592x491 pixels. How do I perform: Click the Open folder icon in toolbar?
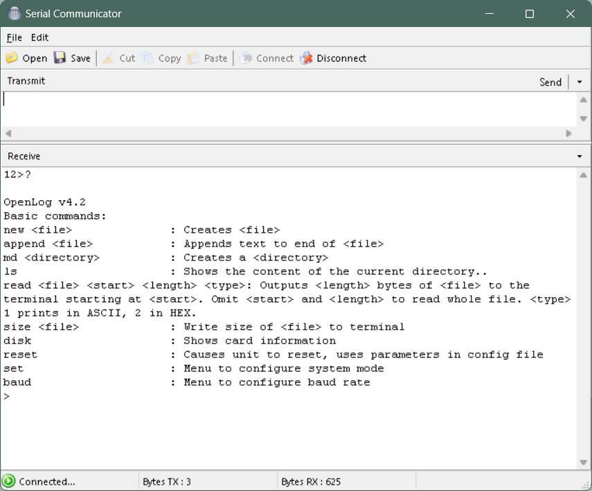(x=12, y=58)
